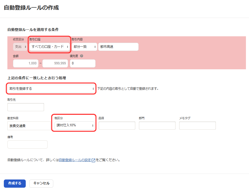The width and height of the screenshot is (249, 191).
Task: Click the 勘定科目 field showing 旅費交通費
Action: click(x=29, y=126)
